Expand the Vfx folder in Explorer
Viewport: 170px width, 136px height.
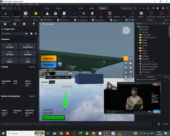[x=138, y=48]
